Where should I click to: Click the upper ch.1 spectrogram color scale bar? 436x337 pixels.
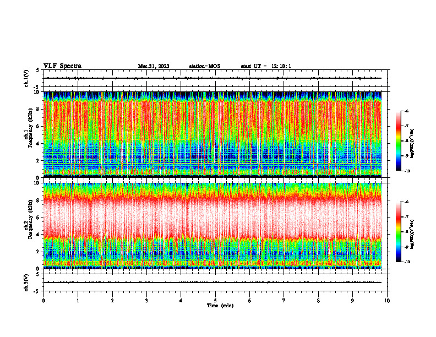click(399, 141)
